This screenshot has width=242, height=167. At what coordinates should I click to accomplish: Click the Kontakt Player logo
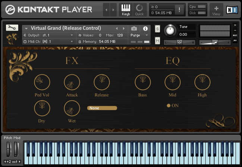click(x=48, y=10)
